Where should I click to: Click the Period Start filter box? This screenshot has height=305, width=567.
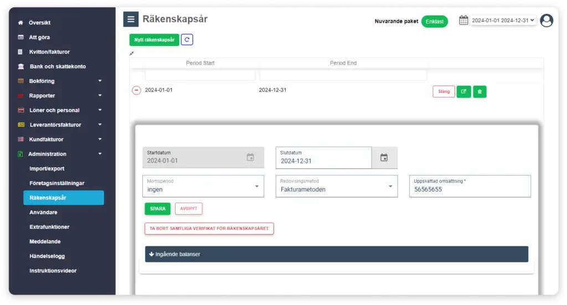(x=200, y=75)
